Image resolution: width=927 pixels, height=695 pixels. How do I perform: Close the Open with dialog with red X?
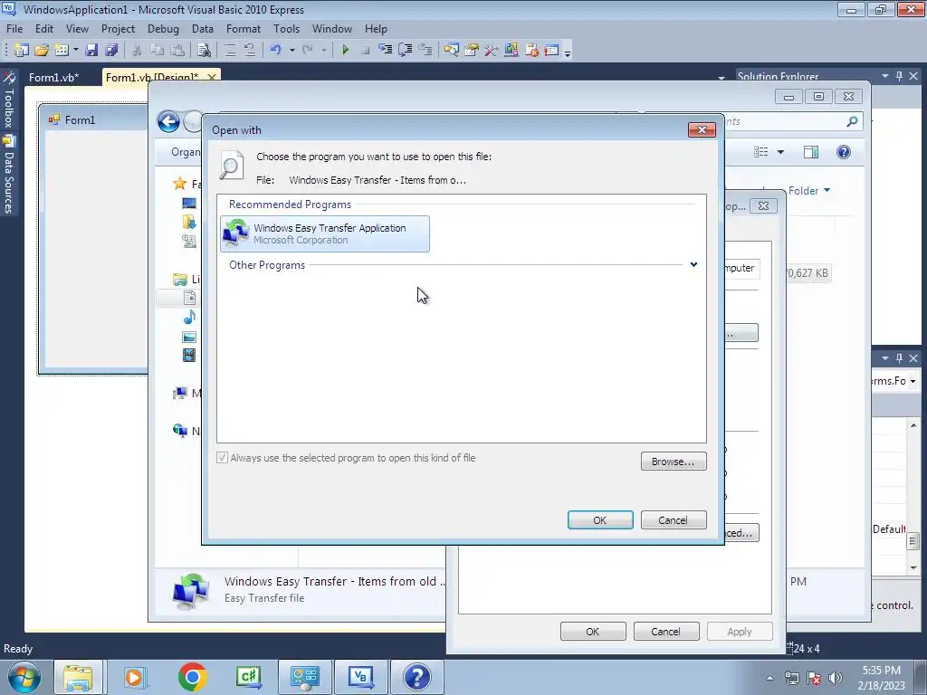coord(702,129)
